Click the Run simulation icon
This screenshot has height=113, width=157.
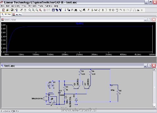coord(21,10)
